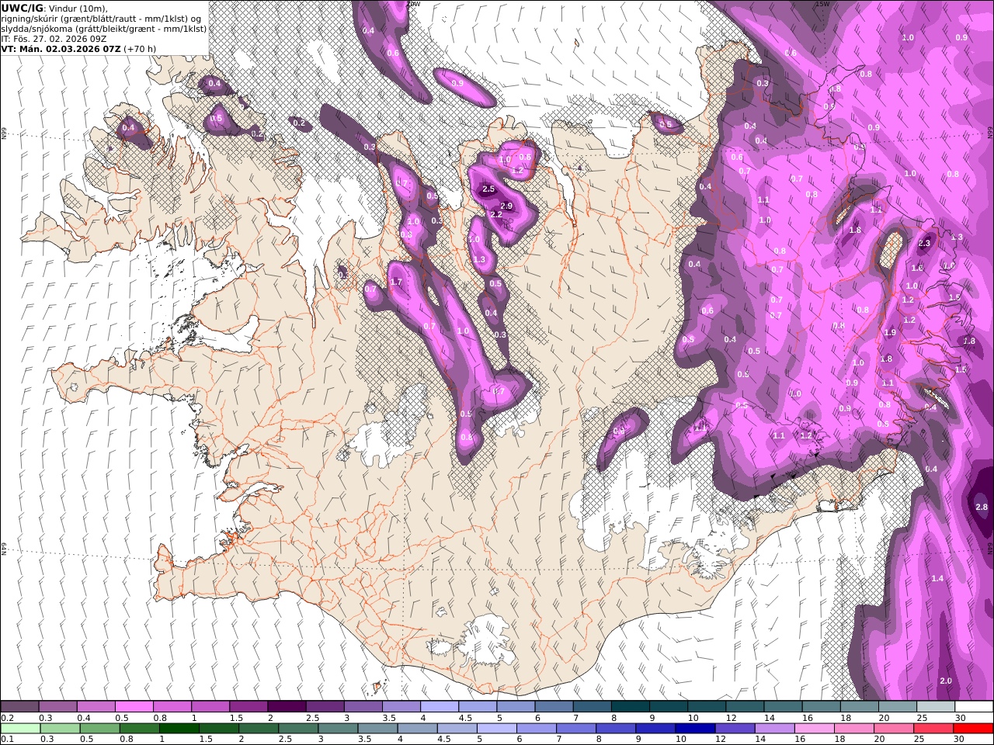The height and width of the screenshot is (745, 994).
Task: Pick the light lavender swatch at 4, upper legend
Action: coord(440,706)
